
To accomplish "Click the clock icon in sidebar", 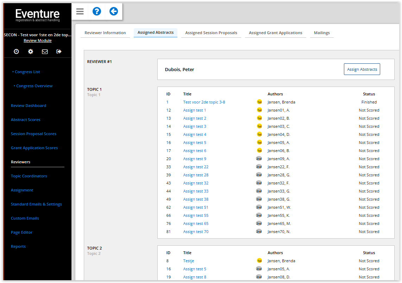I will coord(16,51).
